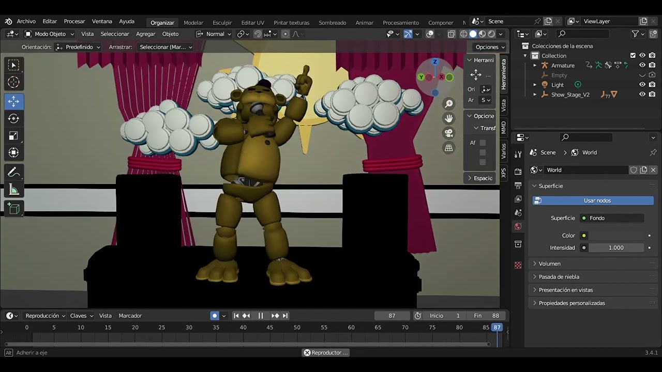Select the Annotate pencil tool
Screen dimensions: 662x372
click(x=13, y=173)
